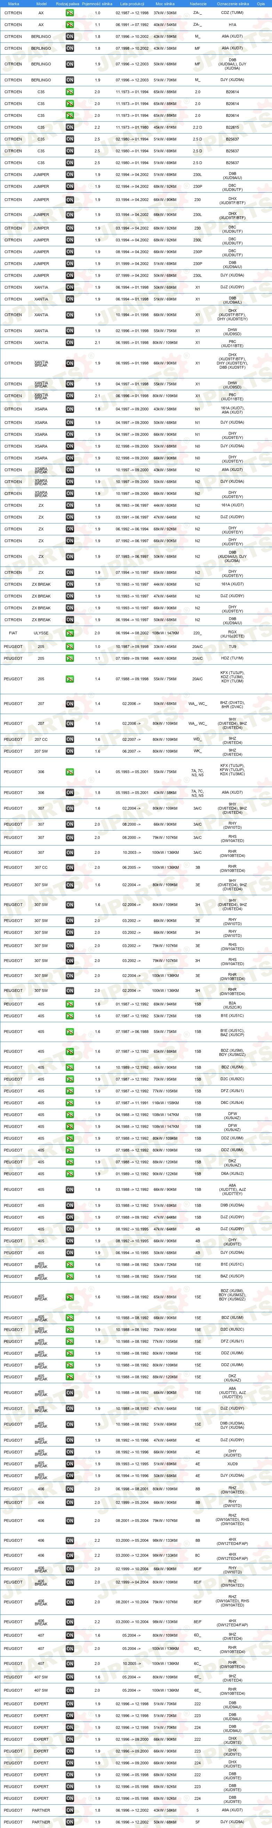Click the 207 CC model cell
The width and height of the screenshot is (272, 1828).
pos(41,739)
